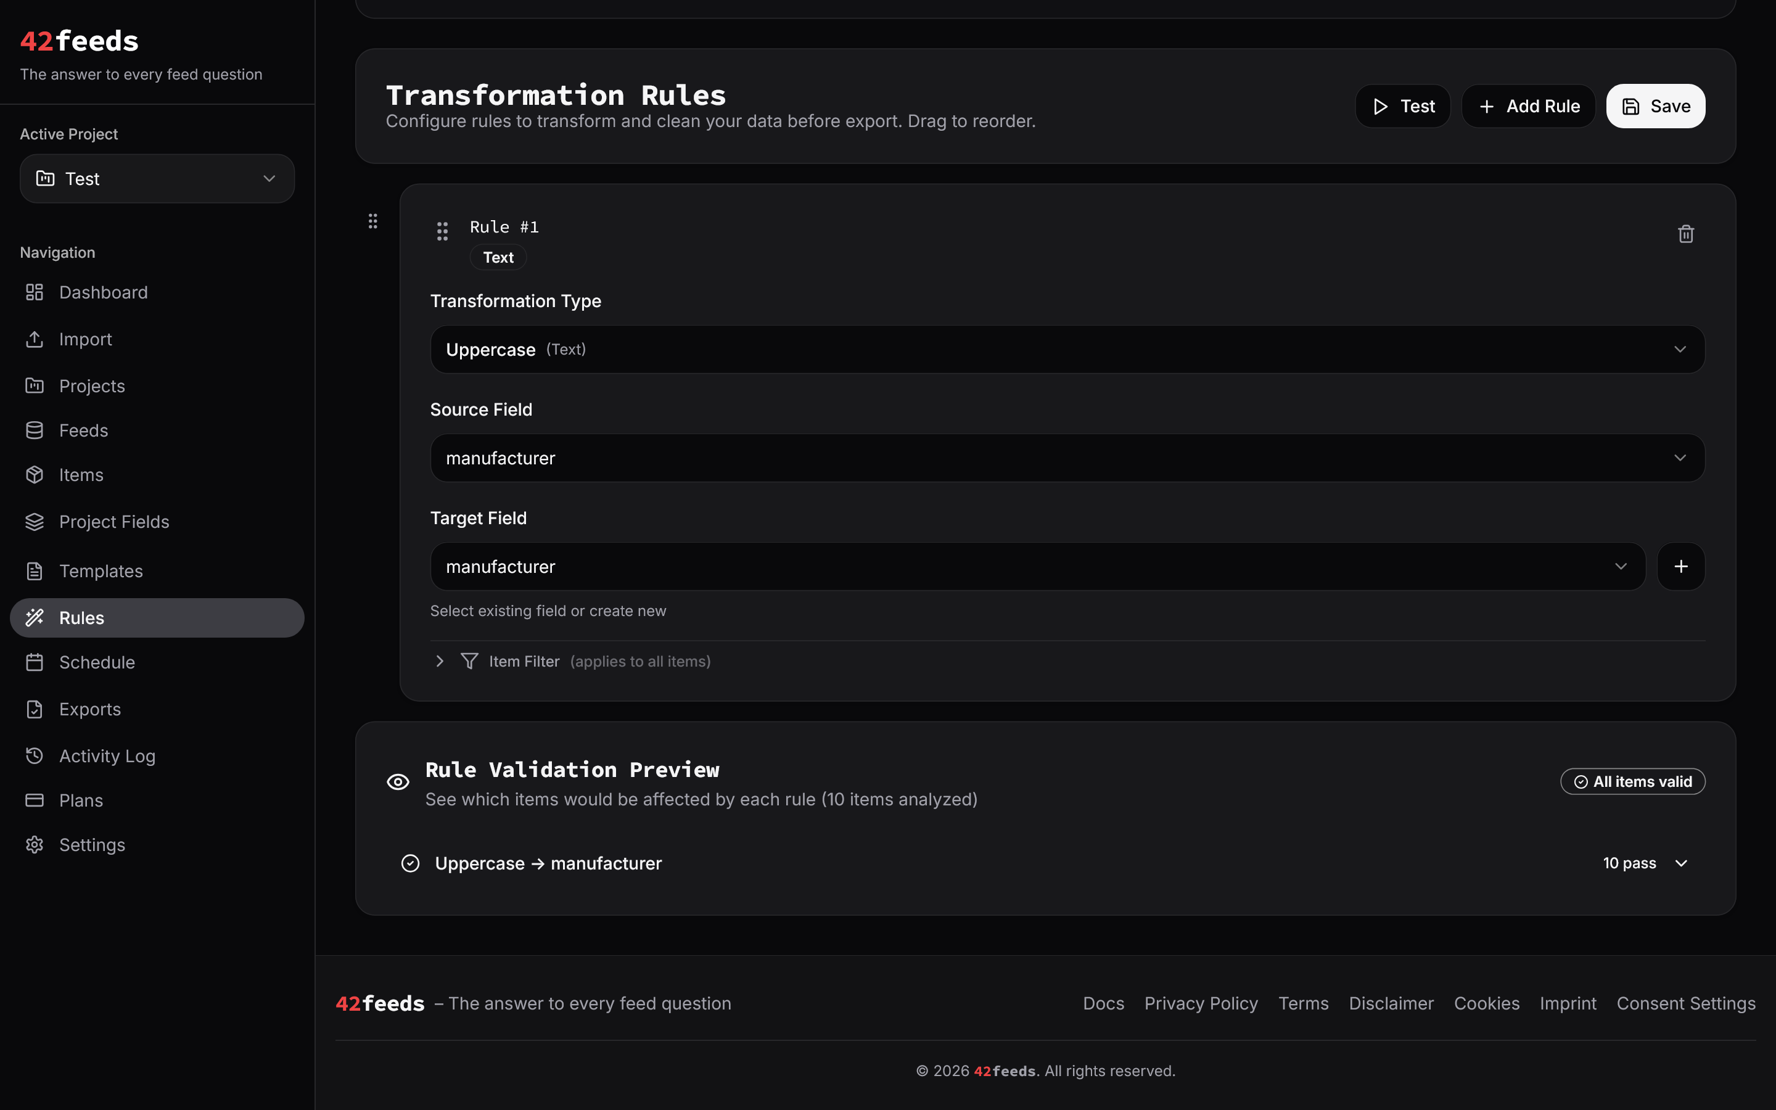The width and height of the screenshot is (1776, 1110).
Task: Open the Target Field manufacturer dropdown
Action: coord(1037,567)
